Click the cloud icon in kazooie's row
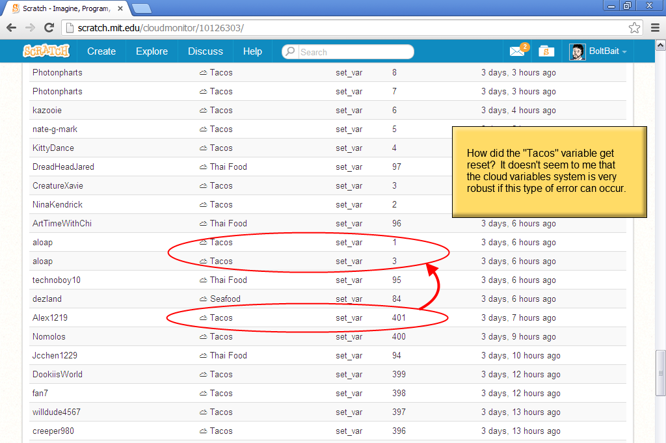 click(x=203, y=111)
